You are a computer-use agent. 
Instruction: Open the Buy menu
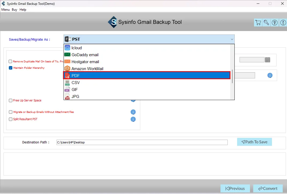(x=14, y=9)
